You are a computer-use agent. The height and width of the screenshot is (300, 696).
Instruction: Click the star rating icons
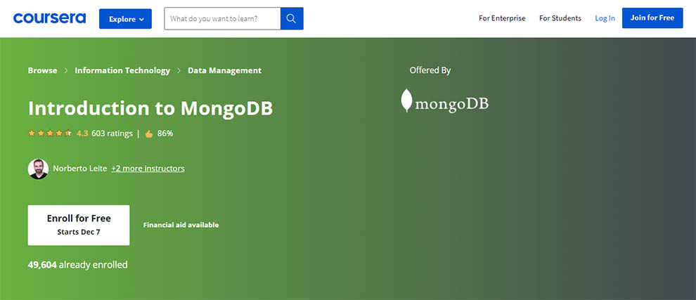coord(50,133)
